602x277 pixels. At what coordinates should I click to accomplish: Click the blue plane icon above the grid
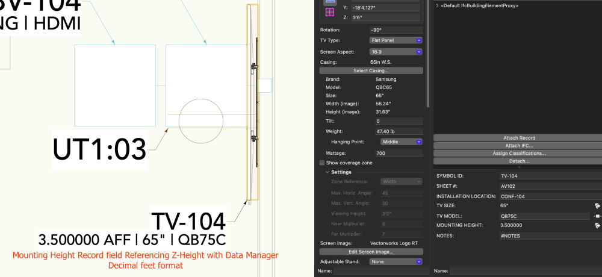click(x=329, y=2)
